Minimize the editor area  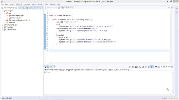click(x=169, y=7)
